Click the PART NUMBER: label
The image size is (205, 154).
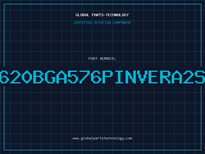coord(102,59)
